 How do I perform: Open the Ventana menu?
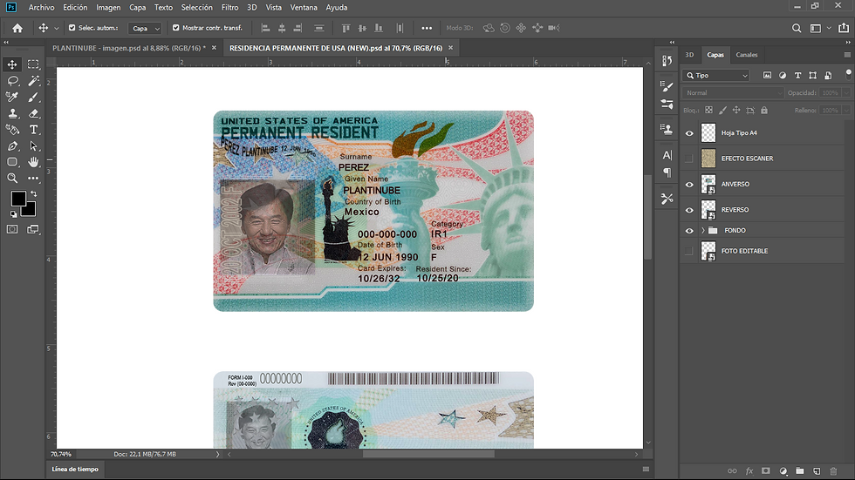(304, 8)
